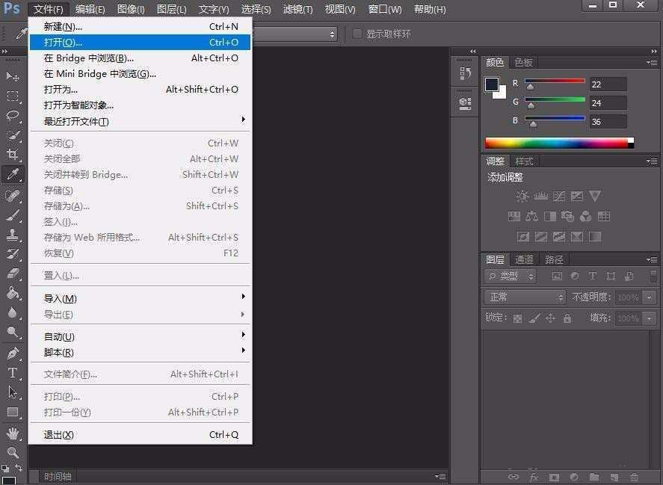663x485 pixels.
Task: Select the Hand tool
Action: 13,433
